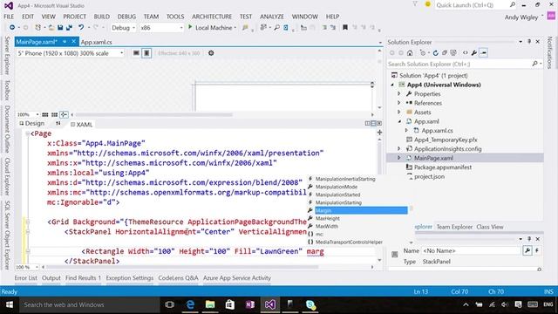Click the Save All toolbar icon
558x314 pixels.
point(69,27)
